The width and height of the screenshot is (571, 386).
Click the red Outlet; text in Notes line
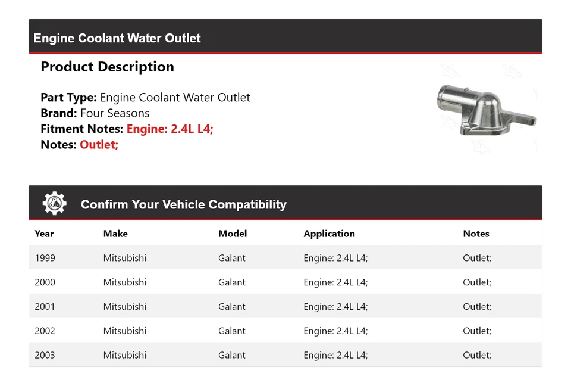point(99,144)
